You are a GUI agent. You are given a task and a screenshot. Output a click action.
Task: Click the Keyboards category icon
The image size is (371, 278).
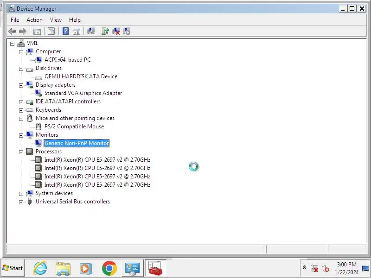(30, 110)
